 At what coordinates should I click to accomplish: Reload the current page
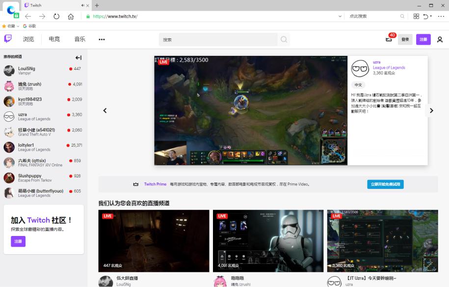point(56,16)
